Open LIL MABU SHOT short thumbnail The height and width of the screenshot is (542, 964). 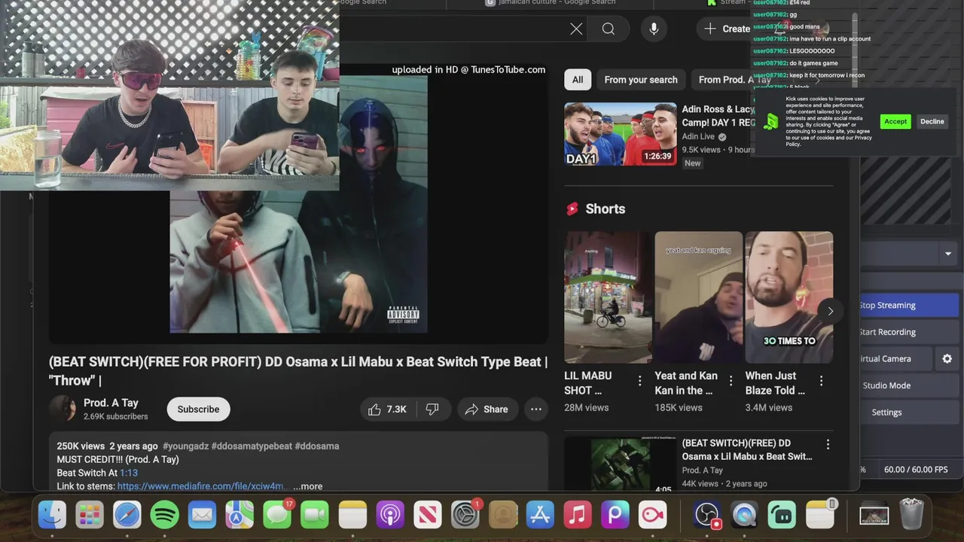(x=608, y=297)
